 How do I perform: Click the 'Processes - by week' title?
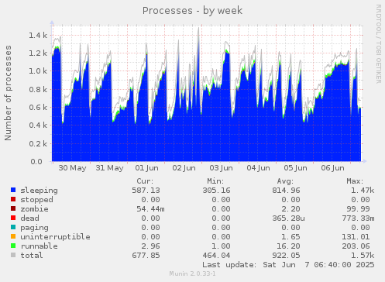192,11
